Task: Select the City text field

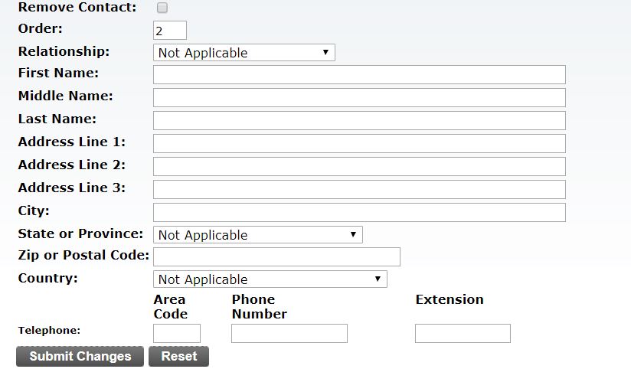Action: tap(359, 212)
